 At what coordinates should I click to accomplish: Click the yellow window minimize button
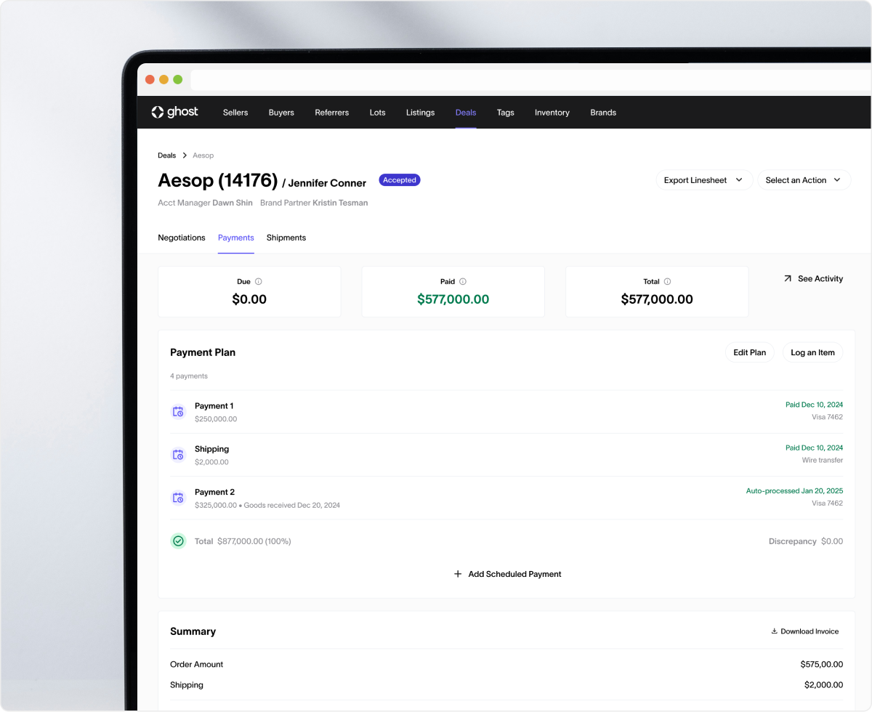coord(164,80)
